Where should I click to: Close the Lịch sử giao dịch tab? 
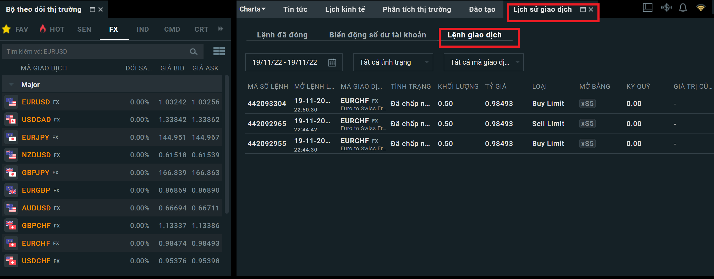[x=591, y=10]
